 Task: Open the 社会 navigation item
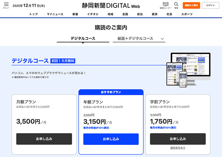click(x=169, y=14)
